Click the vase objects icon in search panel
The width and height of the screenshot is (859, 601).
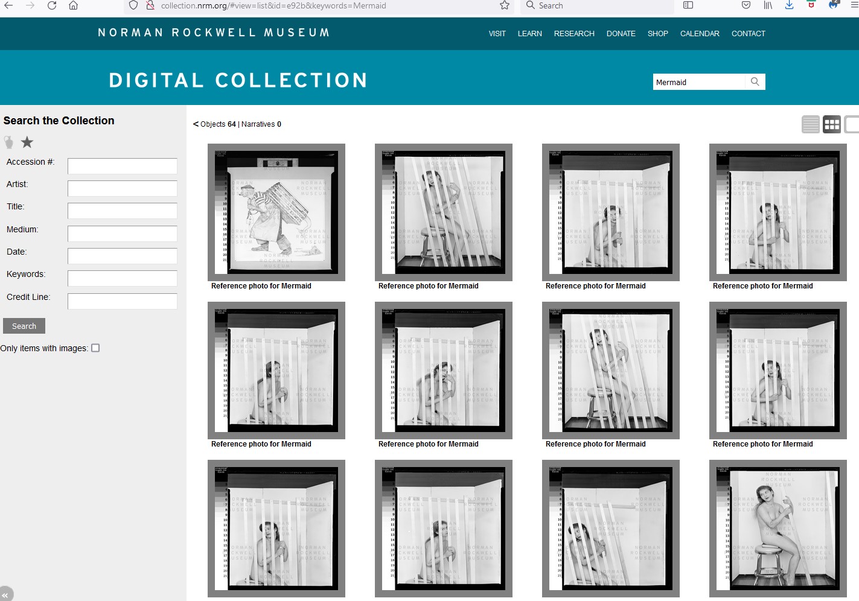pos(8,142)
